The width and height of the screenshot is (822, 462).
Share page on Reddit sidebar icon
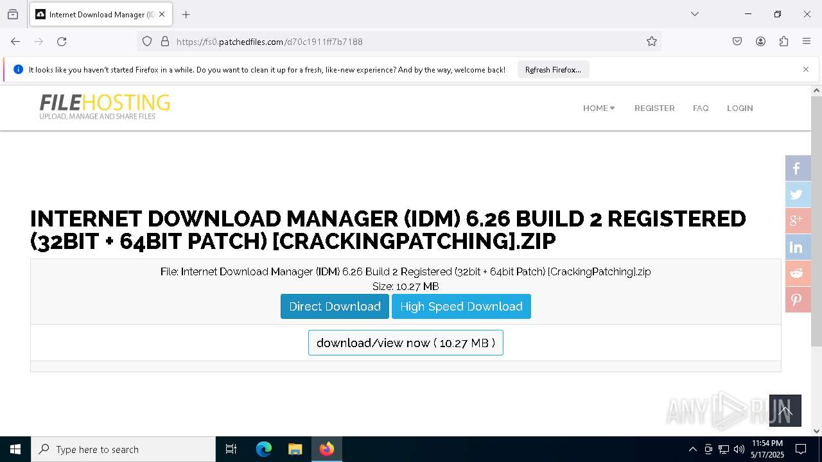(x=798, y=273)
